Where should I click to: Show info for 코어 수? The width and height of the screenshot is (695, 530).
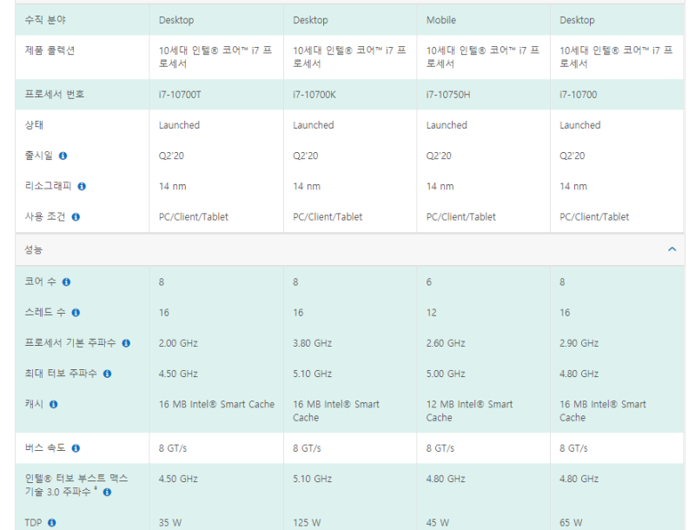[66, 282]
